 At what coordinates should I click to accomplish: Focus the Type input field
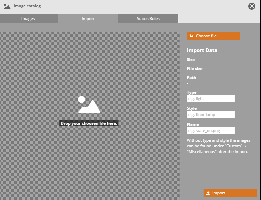(211, 99)
